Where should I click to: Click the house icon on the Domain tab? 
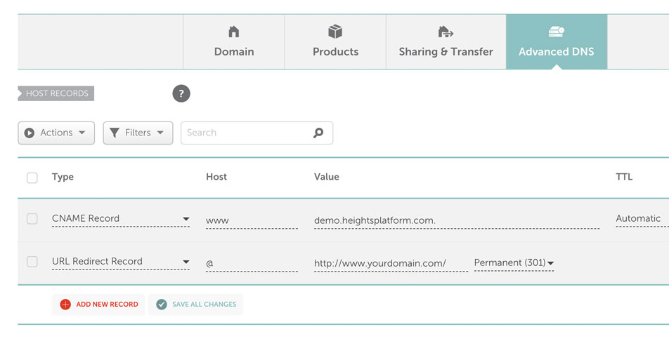(234, 32)
